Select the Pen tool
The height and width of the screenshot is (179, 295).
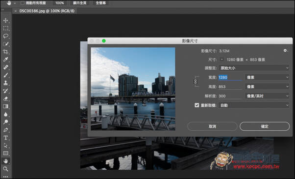coord(6,130)
